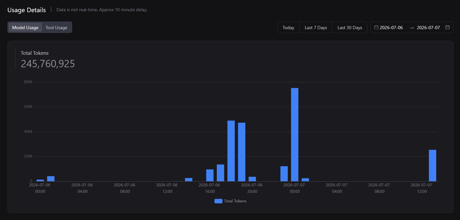Click the 245,760,925 total tokens figure
Screen dimensions: 460x220
tap(48, 64)
